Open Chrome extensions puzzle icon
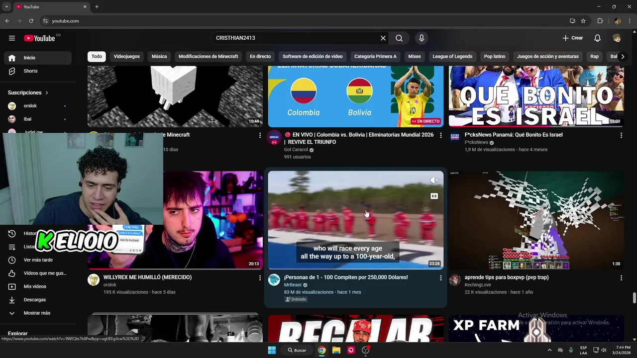637x358 pixels. [600, 21]
